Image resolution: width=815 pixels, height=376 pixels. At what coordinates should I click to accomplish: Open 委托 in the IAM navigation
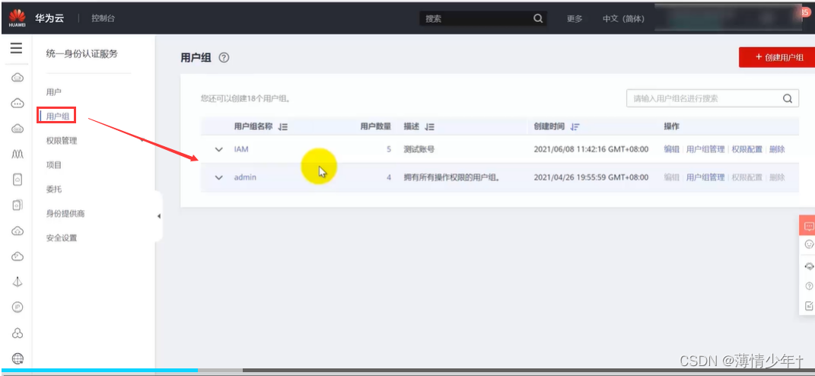click(53, 190)
